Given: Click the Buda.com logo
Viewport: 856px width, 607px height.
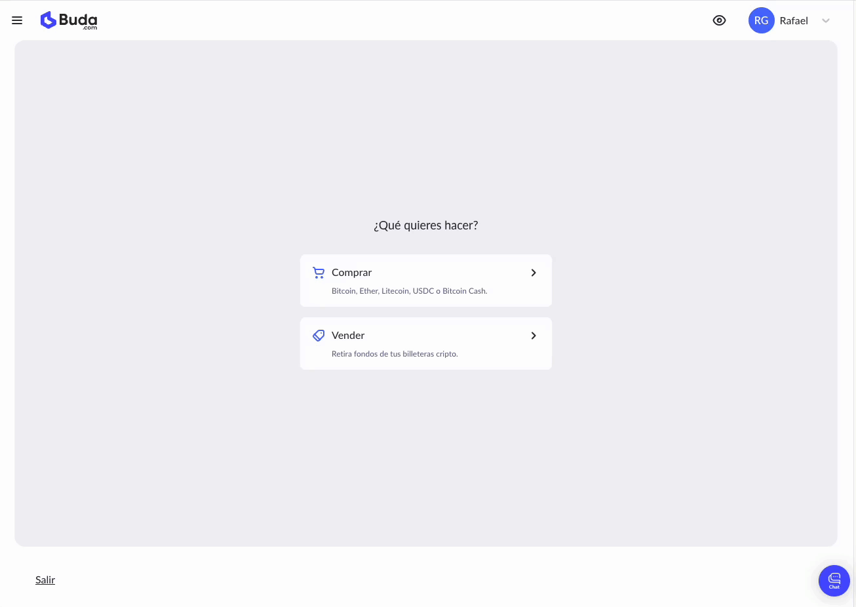Looking at the screenshot, I should (x=69, y=20).
